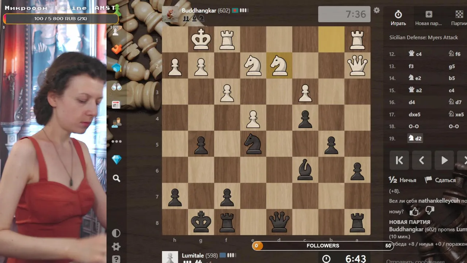Image resolution: width=467 pixels, height=263 pixels.
Task: Click the play forward move arrow
Action: [x=444, y=160]
